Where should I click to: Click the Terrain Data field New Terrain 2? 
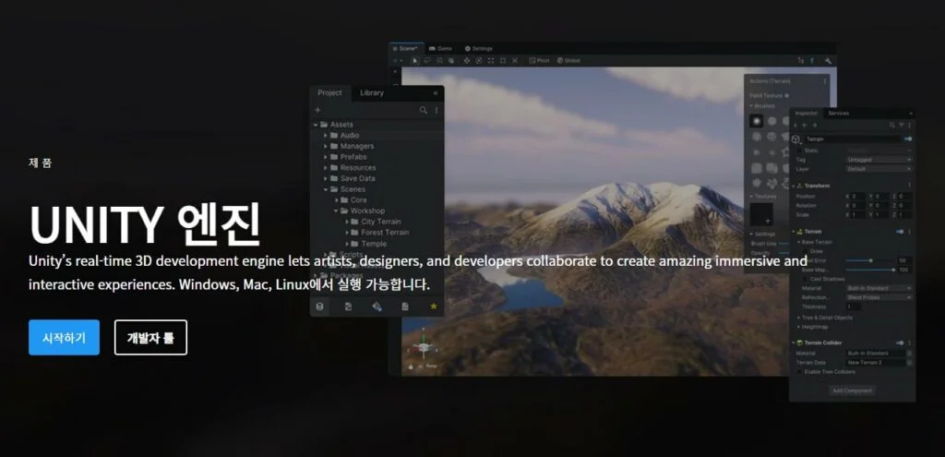coord(876,362)
